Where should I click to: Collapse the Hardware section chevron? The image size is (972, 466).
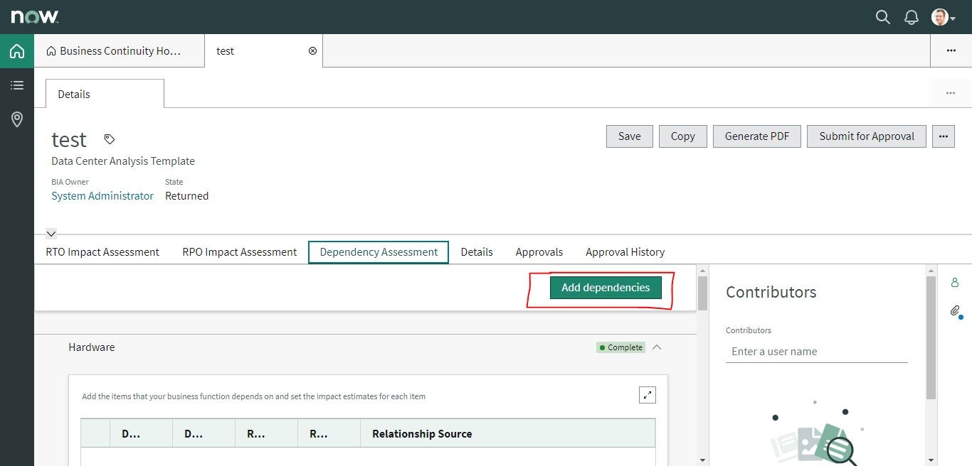click(657, 347)
